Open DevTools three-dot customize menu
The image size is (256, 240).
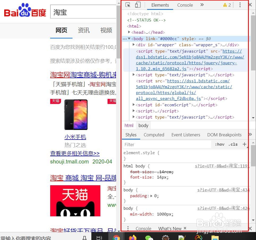click(240, 5)
